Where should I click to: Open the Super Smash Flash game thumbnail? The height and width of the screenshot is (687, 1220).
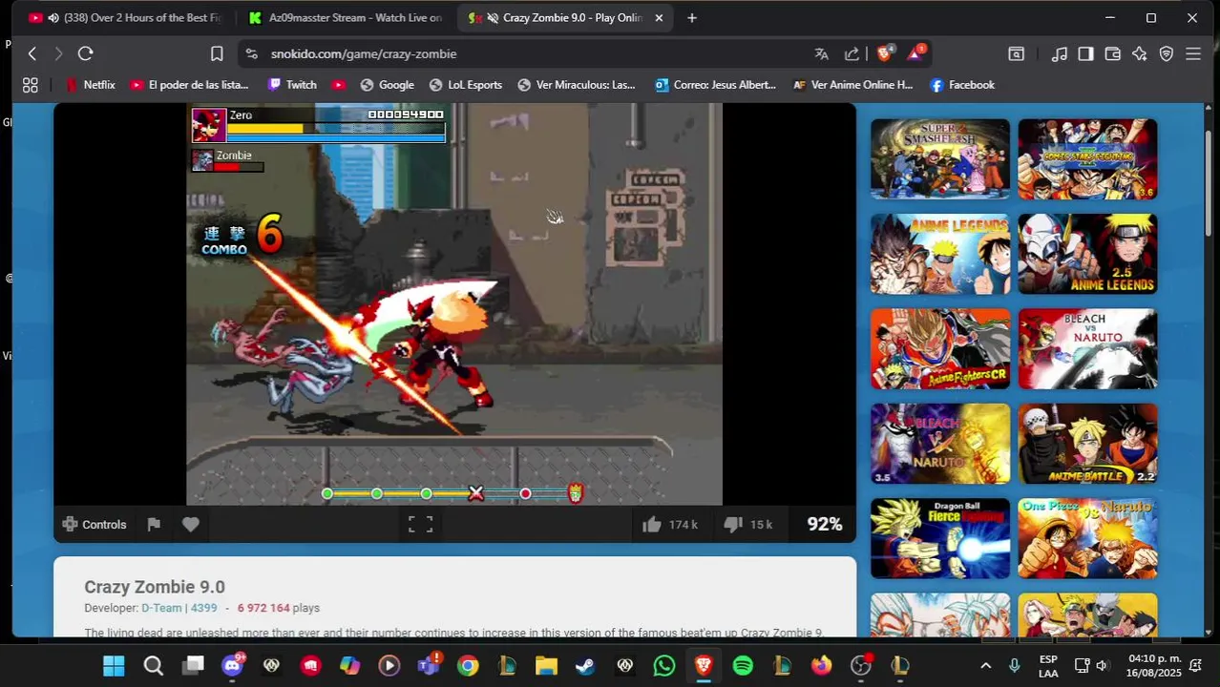click(940, 159)
